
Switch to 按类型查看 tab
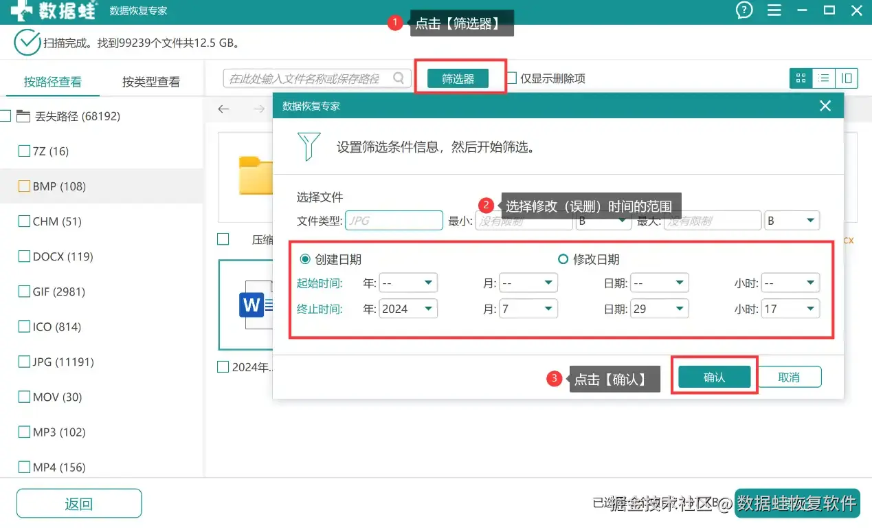[151, 82]
